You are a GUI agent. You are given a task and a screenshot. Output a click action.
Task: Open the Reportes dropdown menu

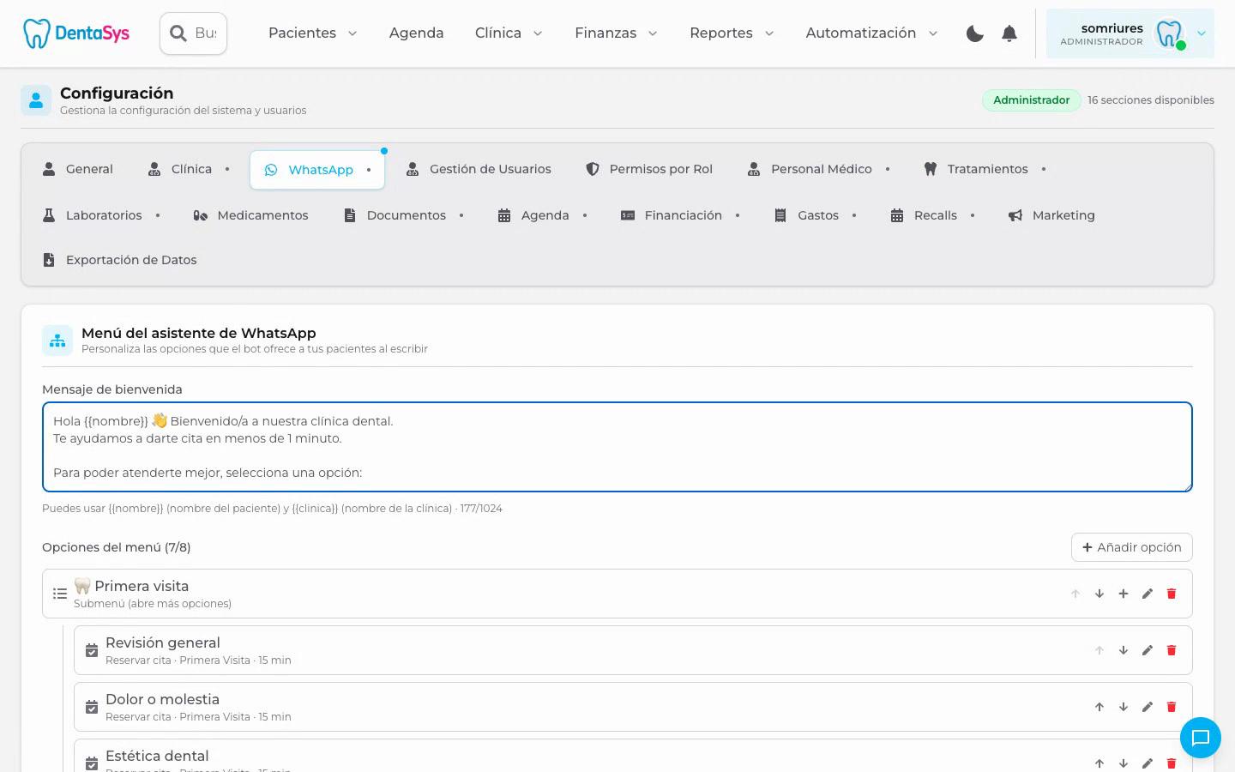(x=732, y=33)
